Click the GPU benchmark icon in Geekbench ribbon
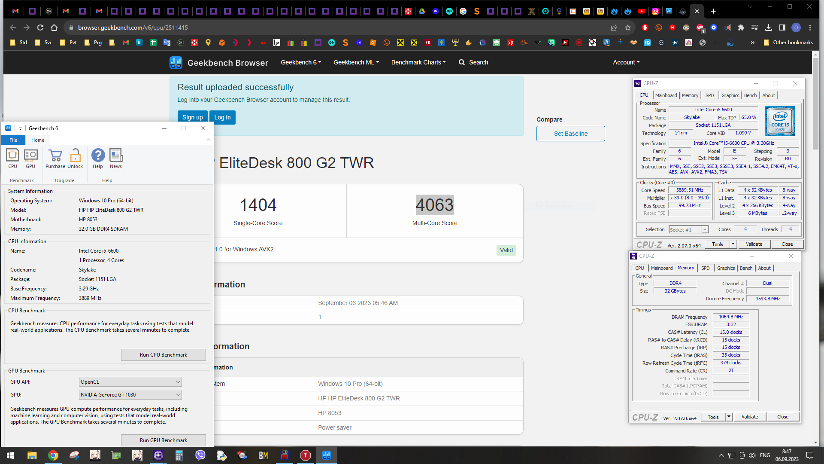 point(30,158)
